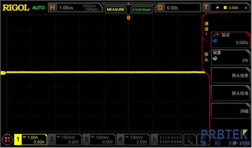Enable channel 4 with 100mV scale
This screenshot has height=148, width=252.
(133, 140)
